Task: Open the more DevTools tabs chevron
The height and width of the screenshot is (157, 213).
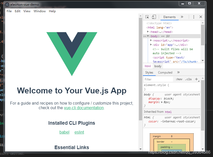Action: click(182, 17)
